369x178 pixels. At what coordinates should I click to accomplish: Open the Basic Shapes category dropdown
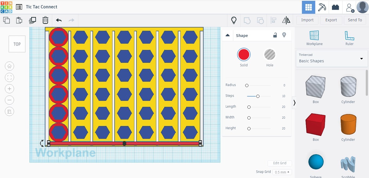pos(332,58)
